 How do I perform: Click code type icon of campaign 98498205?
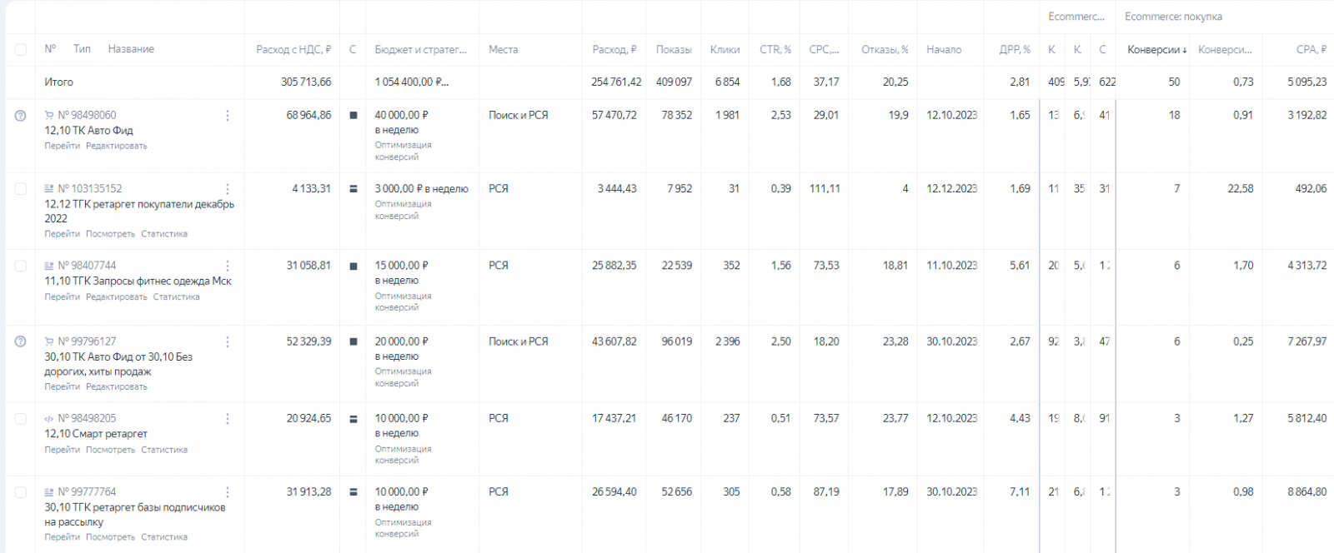tap(49, 419)
